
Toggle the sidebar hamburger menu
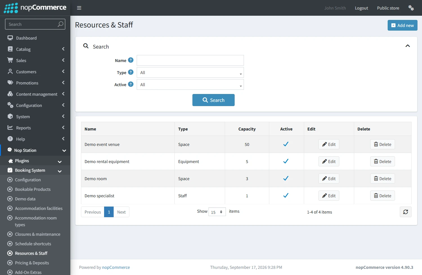(x=79, y=8)
